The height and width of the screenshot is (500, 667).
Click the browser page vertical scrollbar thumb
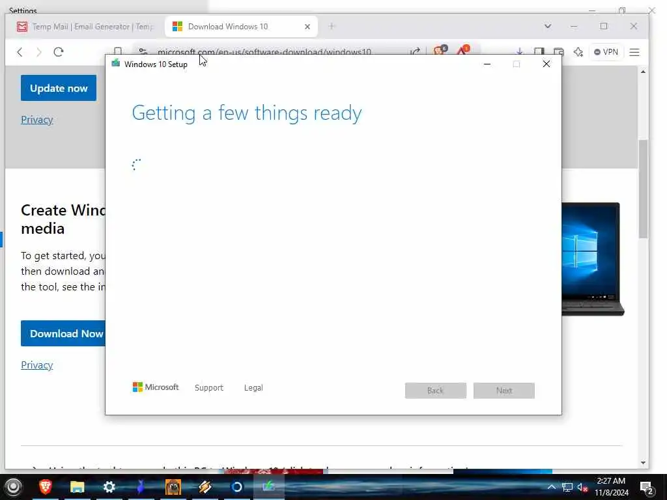(x=643, y=189)
